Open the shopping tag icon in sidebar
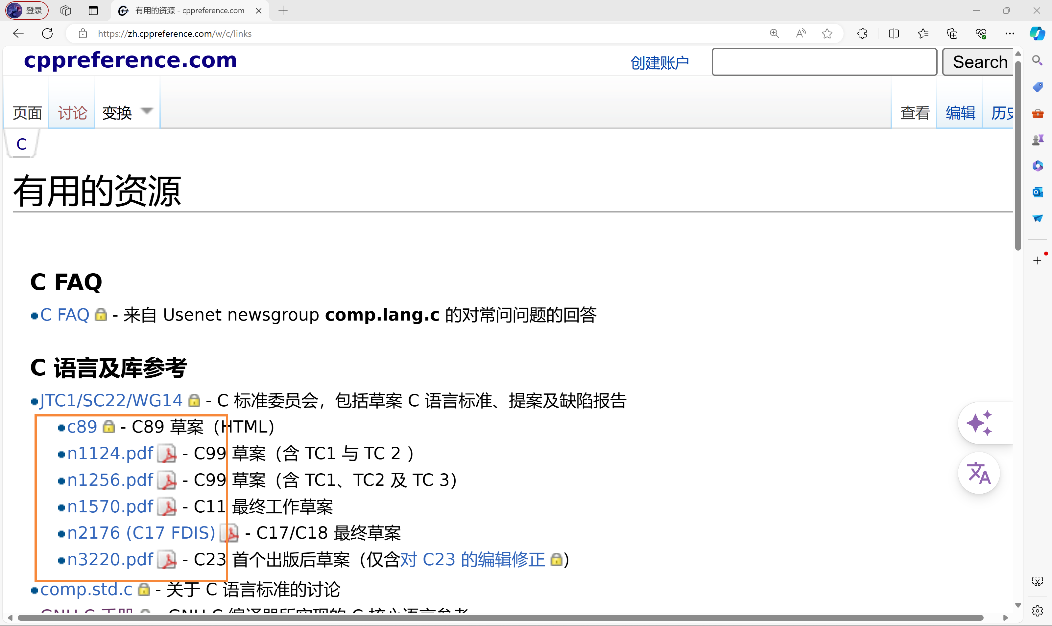The width and height of the screenshot is (1052, 626). click(1038, 87)
